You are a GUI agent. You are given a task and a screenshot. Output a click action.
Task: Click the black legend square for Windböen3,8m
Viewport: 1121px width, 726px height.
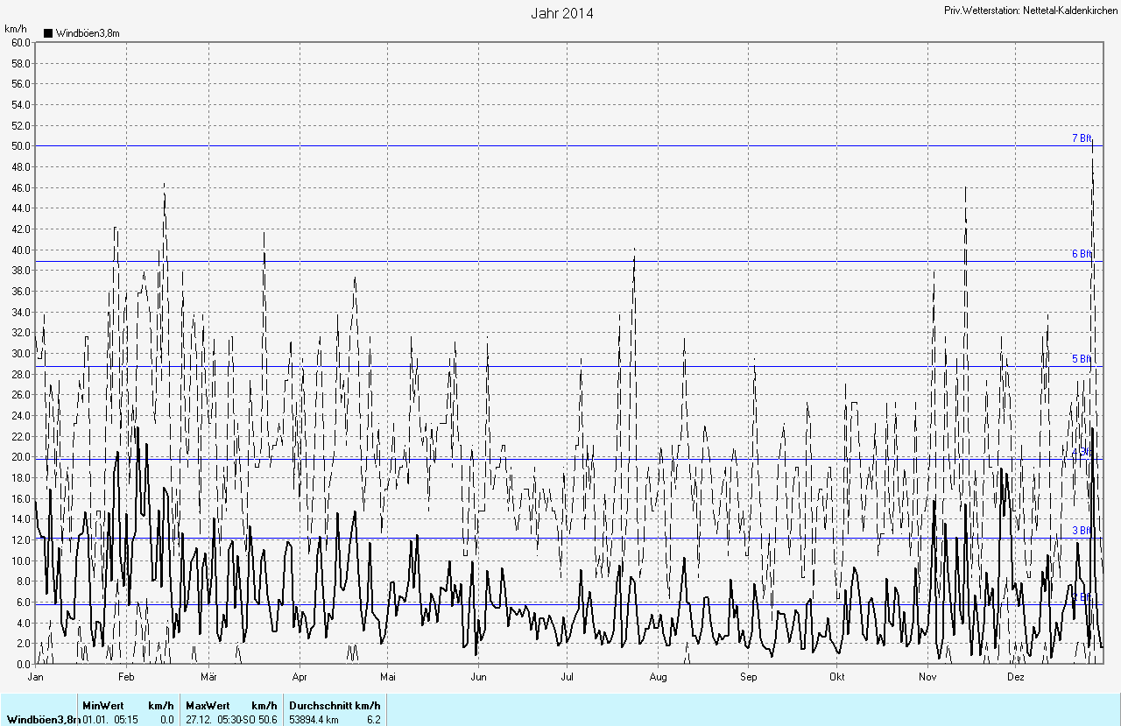[48, 33]
